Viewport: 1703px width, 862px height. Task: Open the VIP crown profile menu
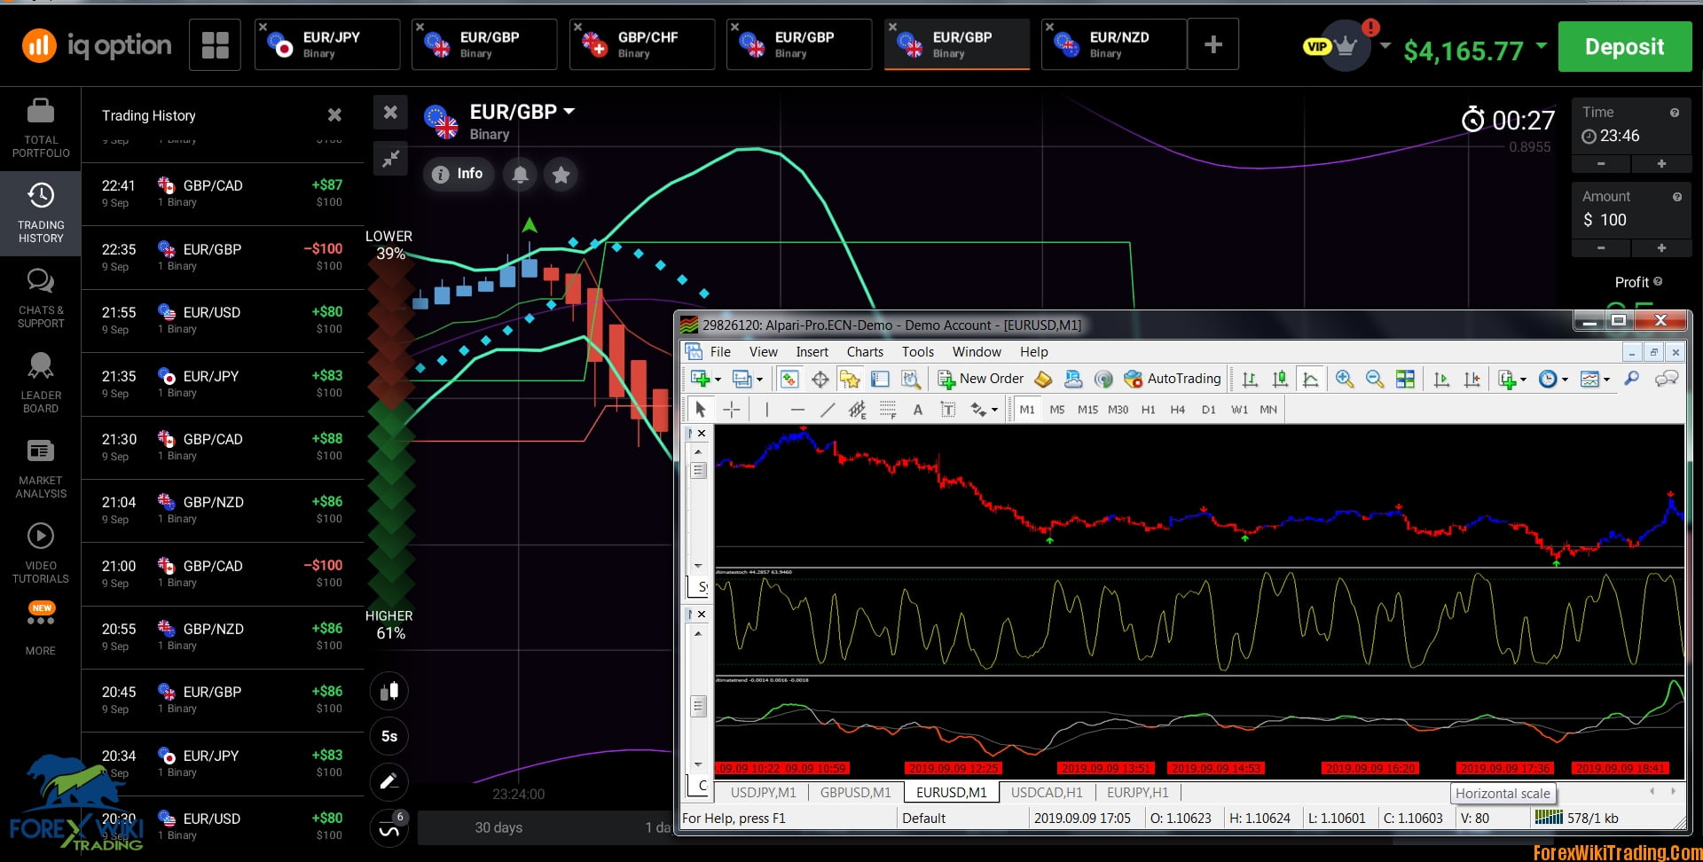[1346, 46]
